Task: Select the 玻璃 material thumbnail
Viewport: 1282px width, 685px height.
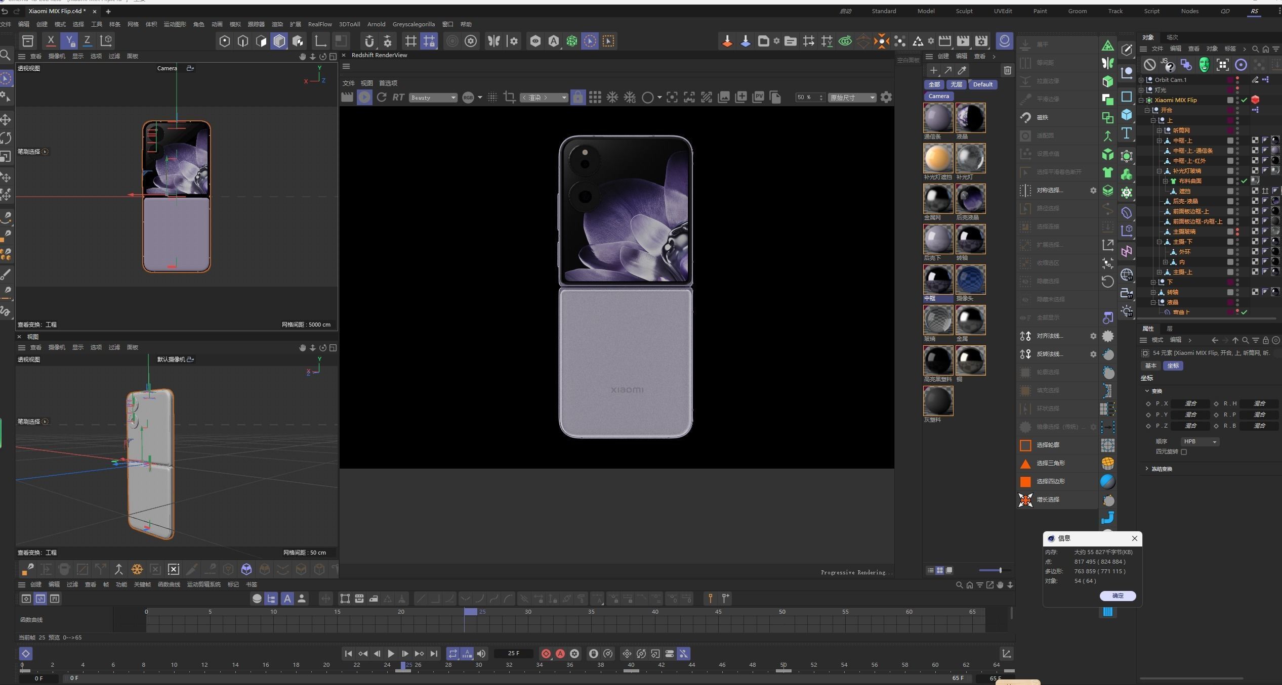Action: [938, 320]
